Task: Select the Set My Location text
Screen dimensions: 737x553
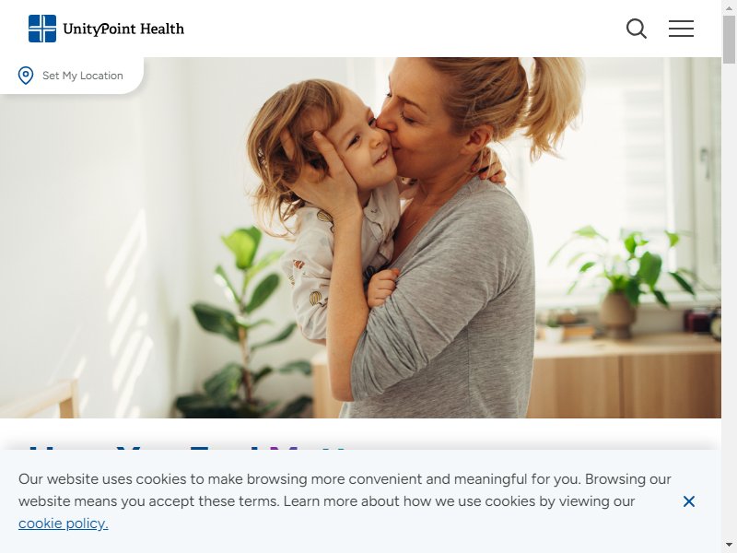Action: pos(83,76)
